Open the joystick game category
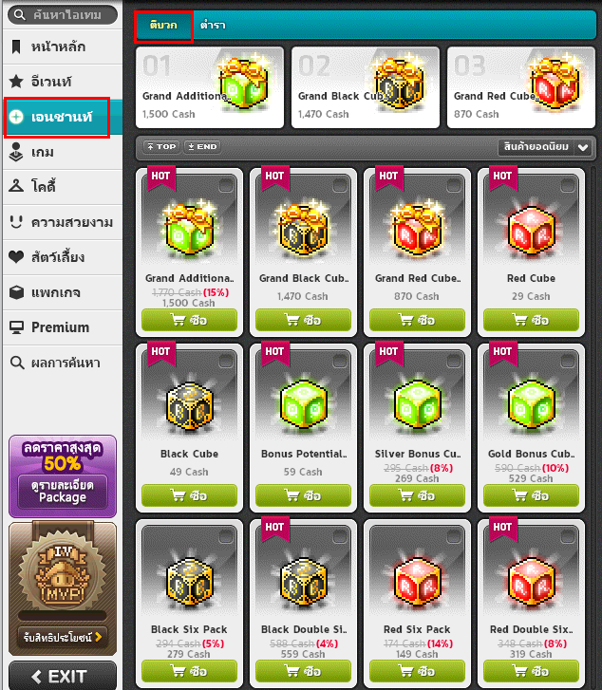The height and width of the screenshot is (690, 602). (16, 152)
